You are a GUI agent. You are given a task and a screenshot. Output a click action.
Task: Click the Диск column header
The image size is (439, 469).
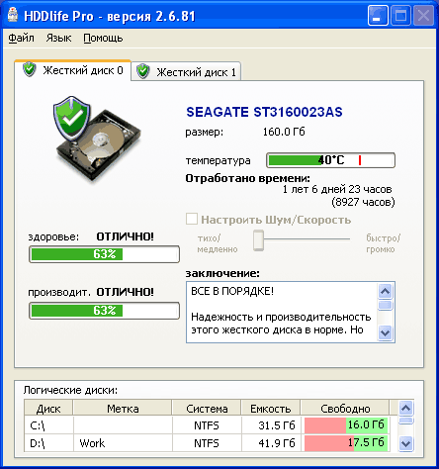pyautogui.click(x=48, y=409)
